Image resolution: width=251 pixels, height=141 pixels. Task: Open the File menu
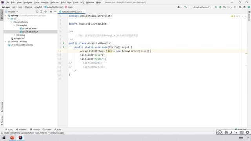point(7,2)
